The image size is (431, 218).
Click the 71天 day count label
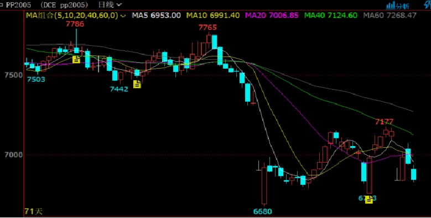[x=34, y=211]
